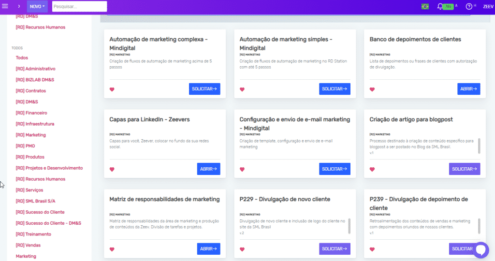
Task: Select [RD] PMO category
Action: click(25, 146)
